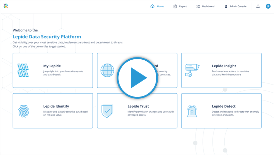Open the Home menu label
The width and height of the screenshot is (274, 155).
pyautogui.click(x=160, y=6)
